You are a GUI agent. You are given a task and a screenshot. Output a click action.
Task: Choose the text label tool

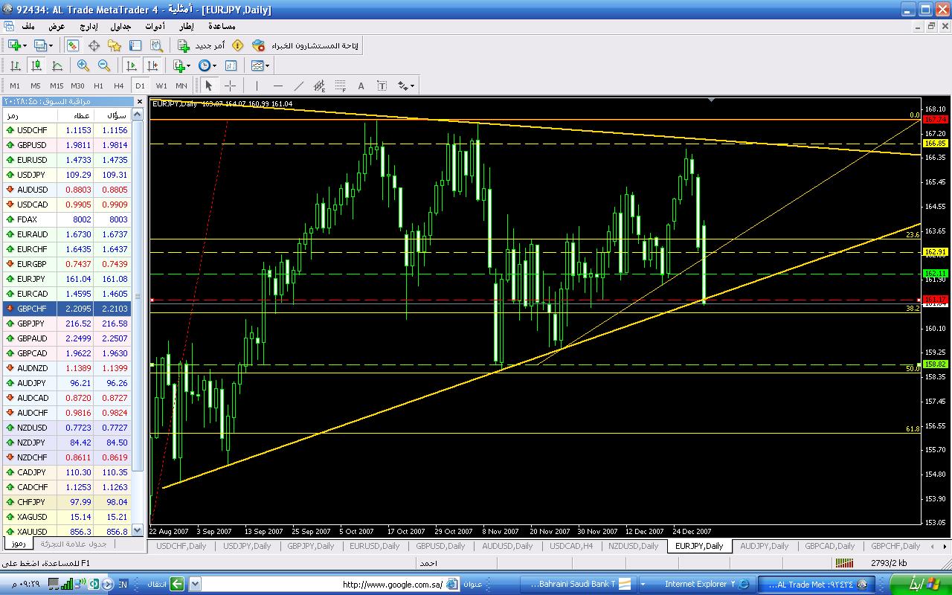coord(361,86)
